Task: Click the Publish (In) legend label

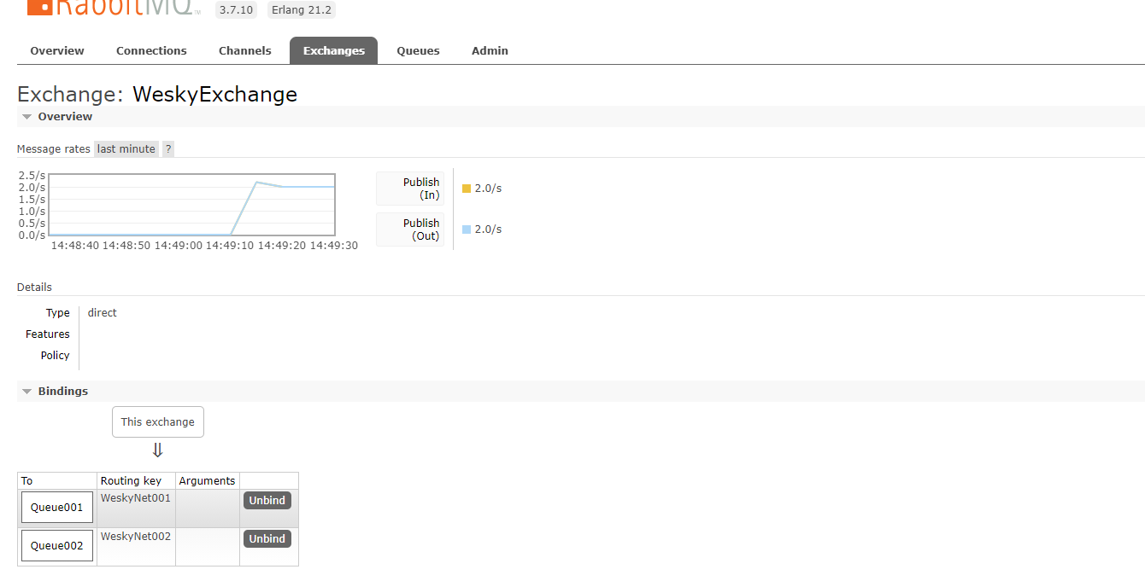Action: click(x=411, y=189)
